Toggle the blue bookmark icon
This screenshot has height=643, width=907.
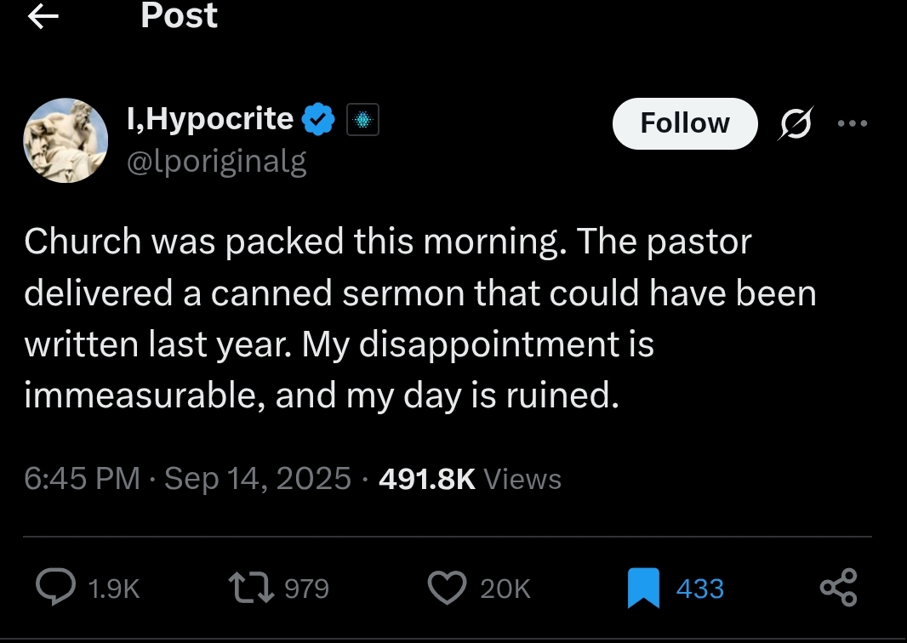pyautogui.click(x=643, y=589)
